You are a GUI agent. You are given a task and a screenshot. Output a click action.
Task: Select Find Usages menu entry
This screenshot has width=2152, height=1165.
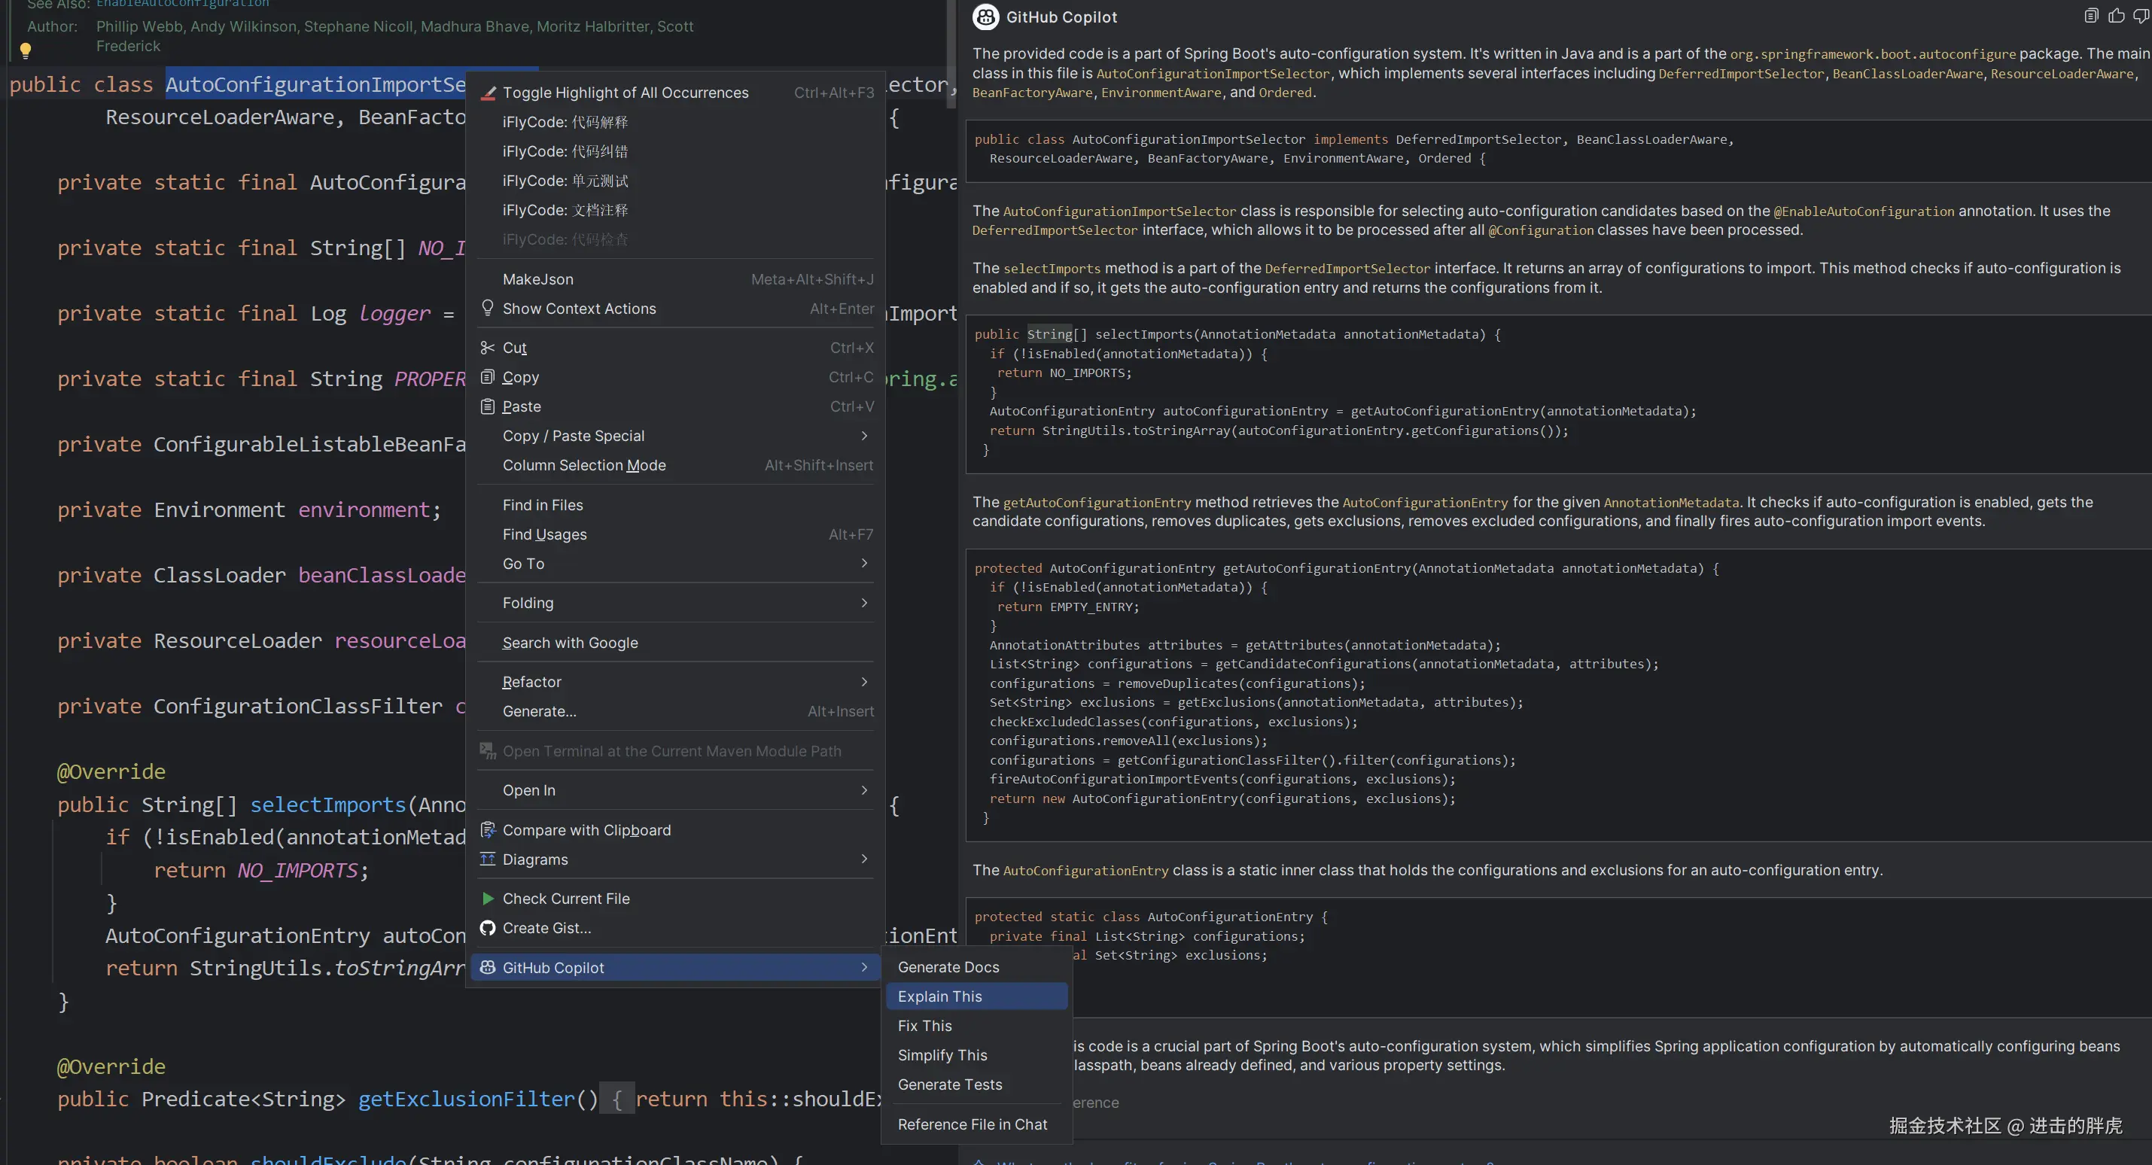point(545,534)
